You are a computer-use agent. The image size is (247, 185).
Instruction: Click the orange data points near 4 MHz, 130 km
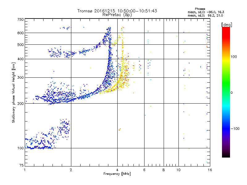(x=119, y=129)
